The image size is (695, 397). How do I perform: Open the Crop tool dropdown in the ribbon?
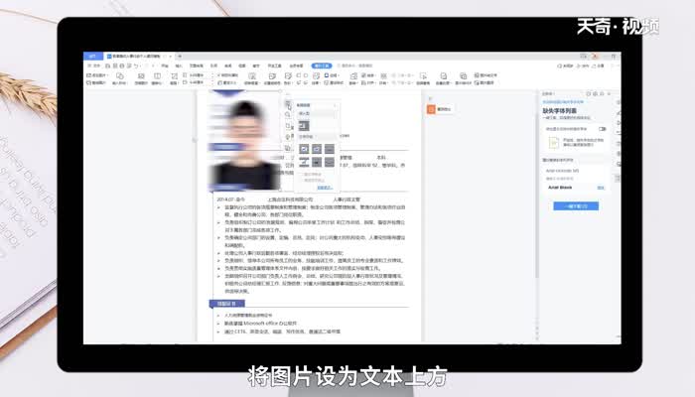point(174,79)
